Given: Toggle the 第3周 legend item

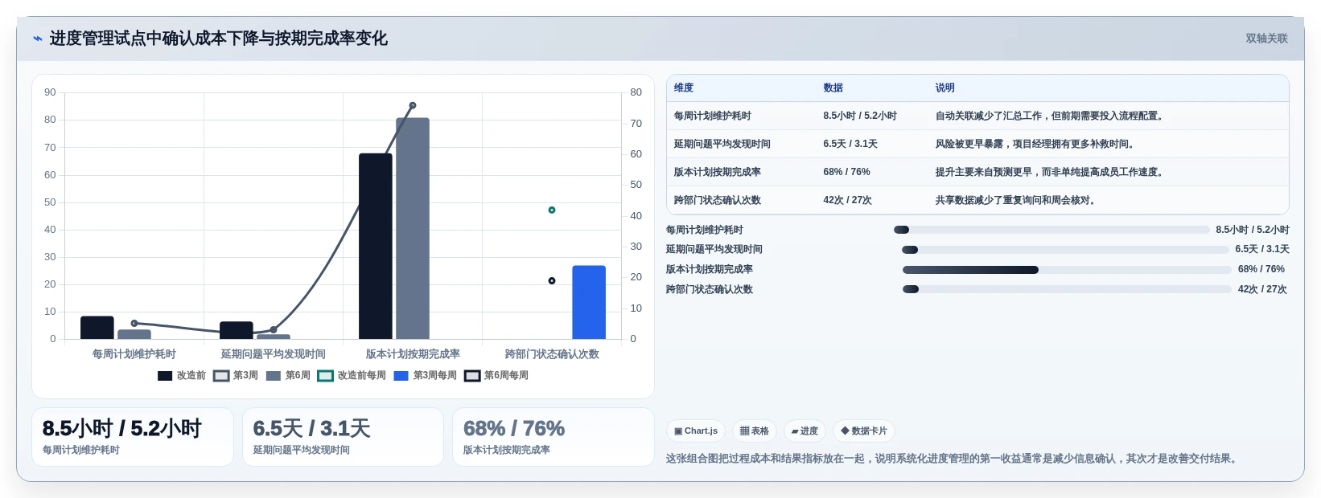Looking at the screenshot, I should click(x=236, y=376).
